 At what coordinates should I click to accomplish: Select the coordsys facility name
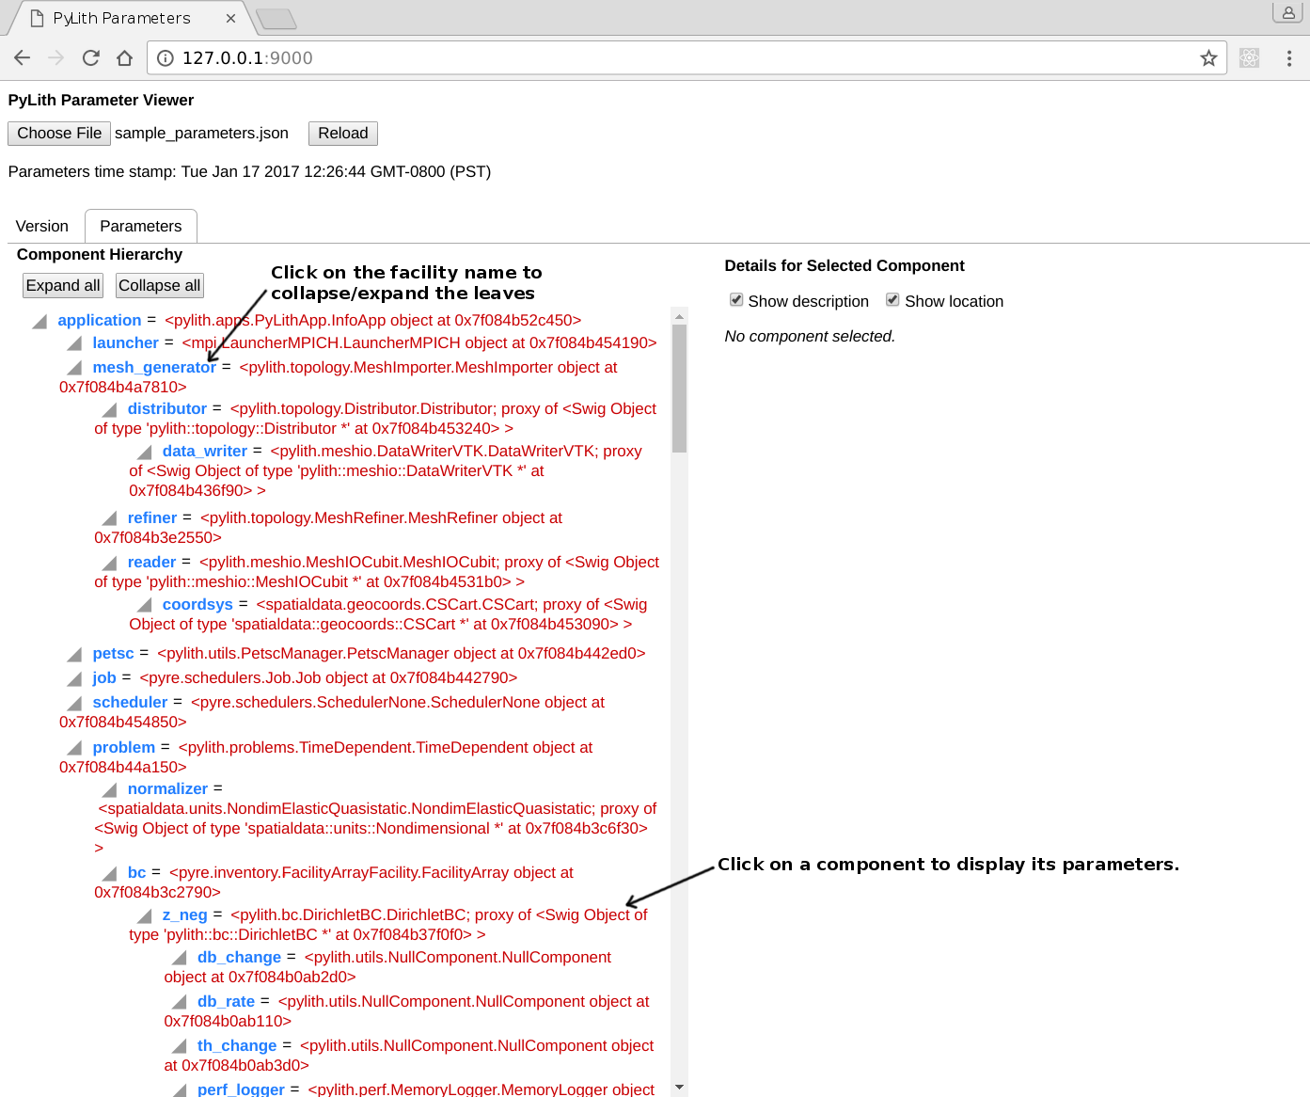(x=197, y=604)
